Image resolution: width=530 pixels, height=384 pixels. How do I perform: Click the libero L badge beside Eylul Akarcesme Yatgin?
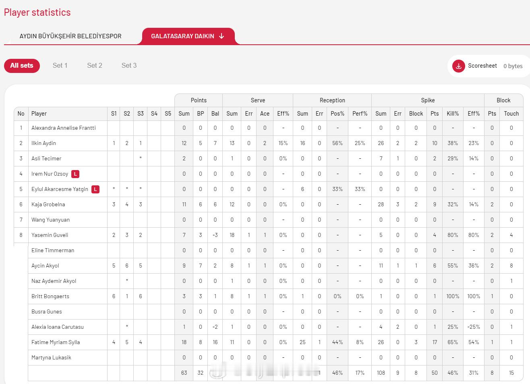point(95,189)
